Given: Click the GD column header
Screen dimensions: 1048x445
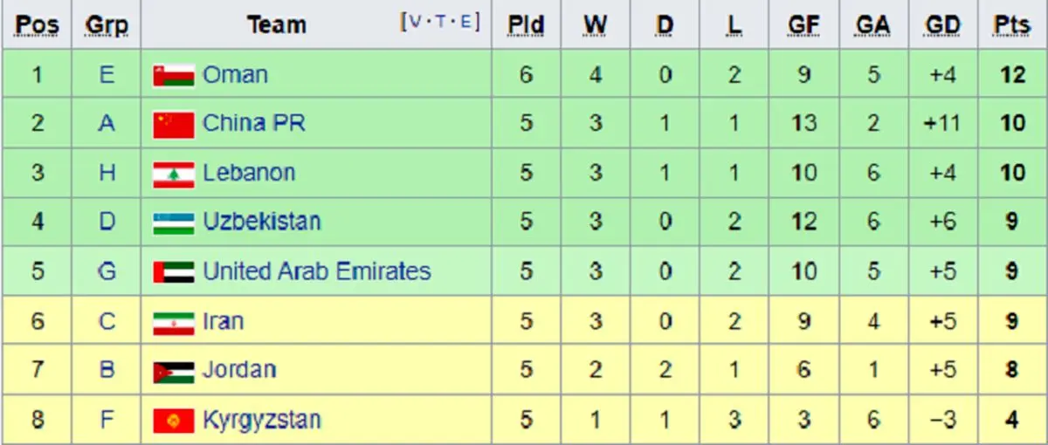Looking at the screenshot, I should click(942, 26).
